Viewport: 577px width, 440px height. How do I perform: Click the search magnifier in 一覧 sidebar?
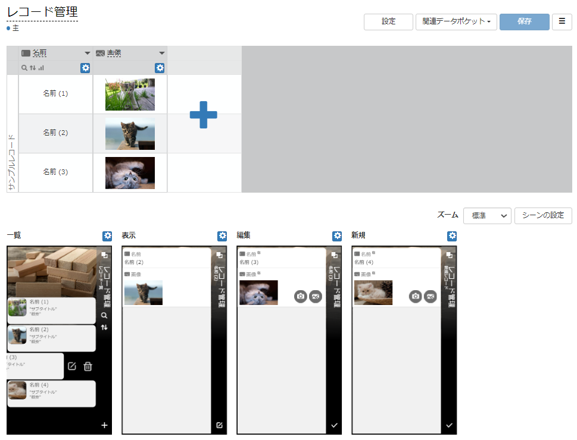[x=105, y=315]
